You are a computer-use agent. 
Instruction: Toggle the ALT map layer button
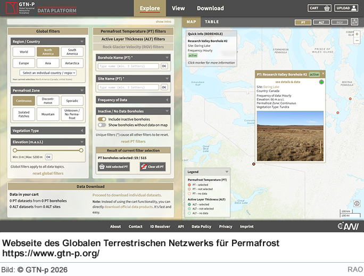[321, 22]
